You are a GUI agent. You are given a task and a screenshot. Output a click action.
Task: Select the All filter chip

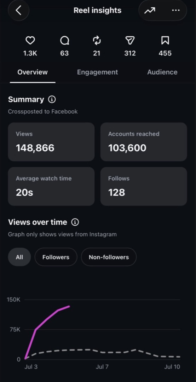point(19,257)
